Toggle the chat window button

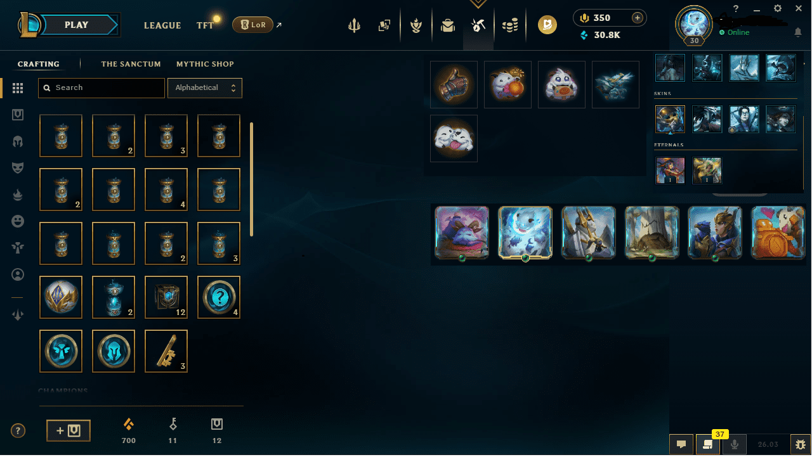click(681, 444)
